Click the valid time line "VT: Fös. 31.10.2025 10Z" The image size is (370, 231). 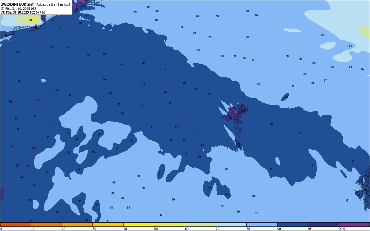[18, 12]
